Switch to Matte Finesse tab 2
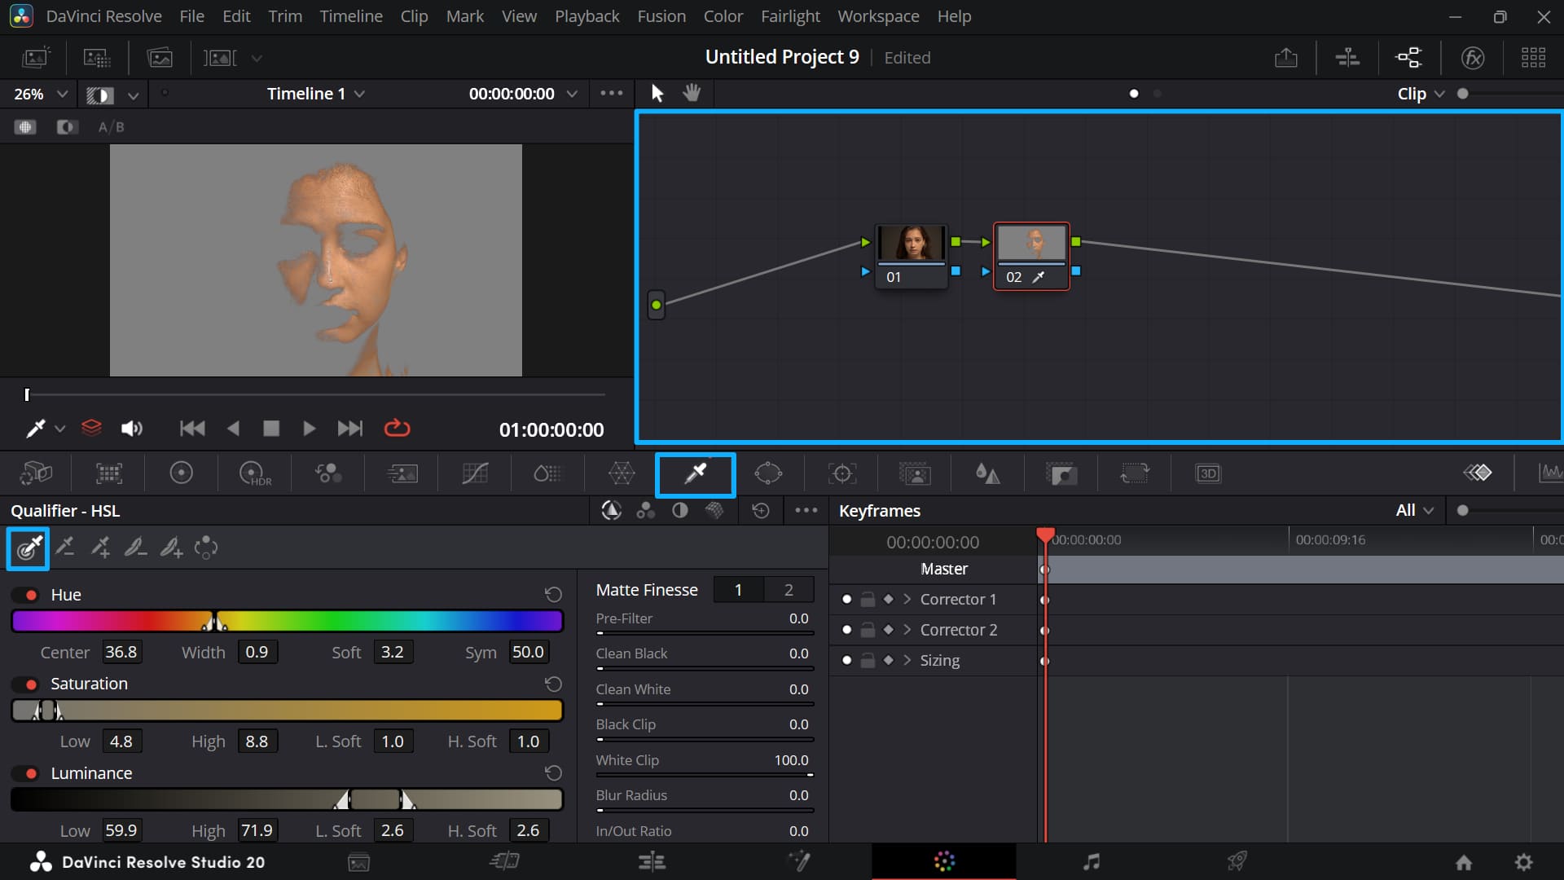 coord(788,589)
